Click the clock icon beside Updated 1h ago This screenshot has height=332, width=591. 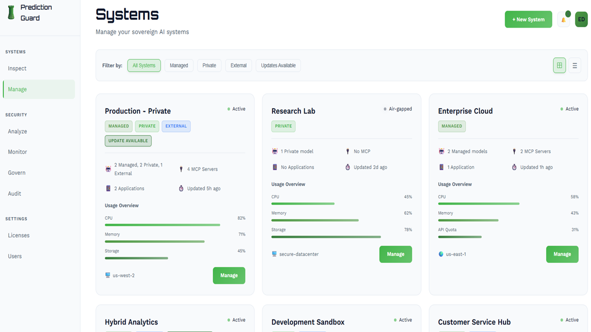514,167
